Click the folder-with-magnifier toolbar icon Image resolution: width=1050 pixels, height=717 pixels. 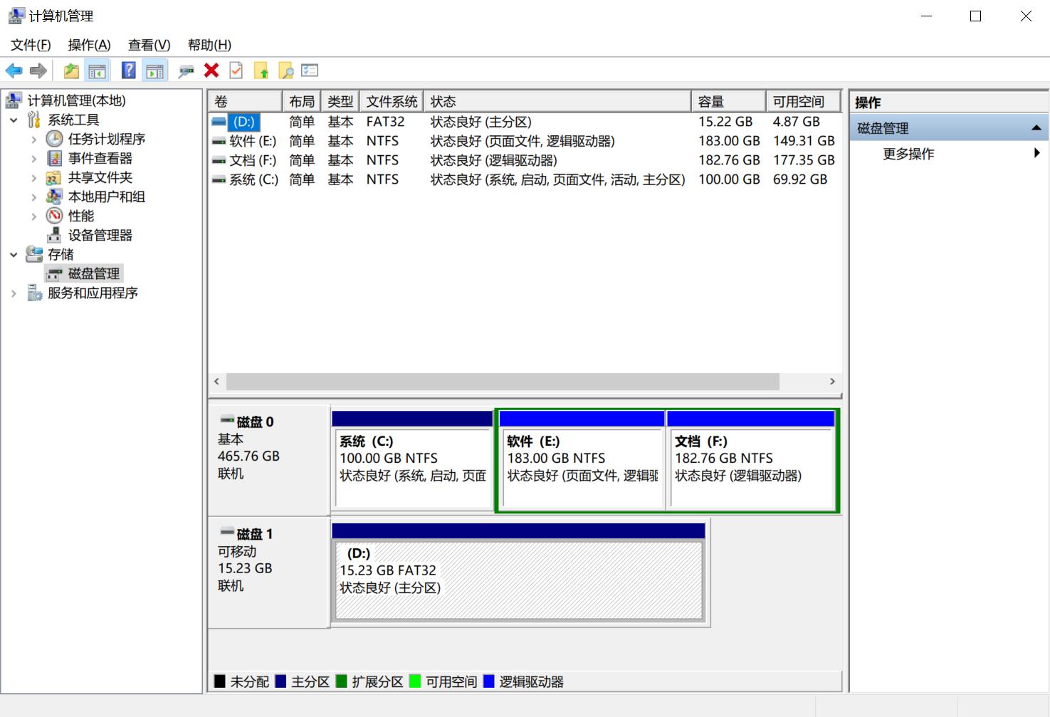tap(286, 70)
